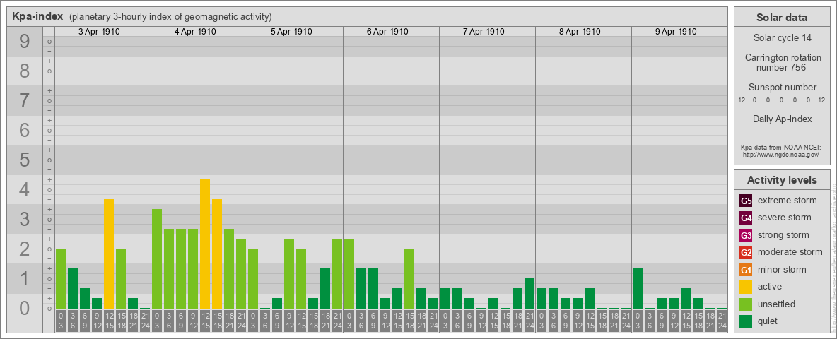Viewport: 837px width, 339px height.
Task: Click the '12 15' time label under 3 Apr
Action: (109, 321)
